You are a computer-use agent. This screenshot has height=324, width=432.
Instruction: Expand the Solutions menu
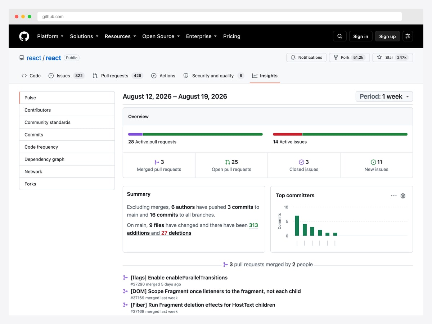[x=84, y=36]
